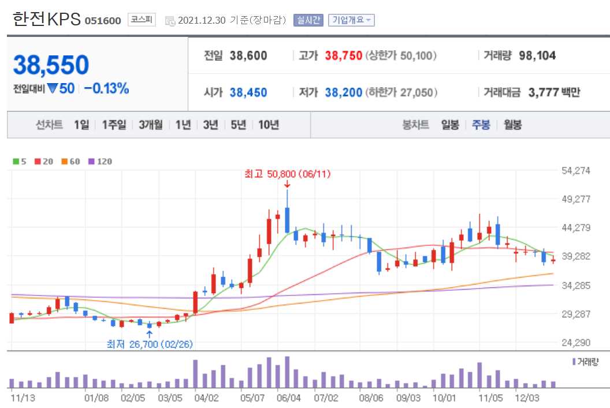The image size is (610, 408).
Task: Switch to 월봉 monthly candle chart
Action: [512, 125]
